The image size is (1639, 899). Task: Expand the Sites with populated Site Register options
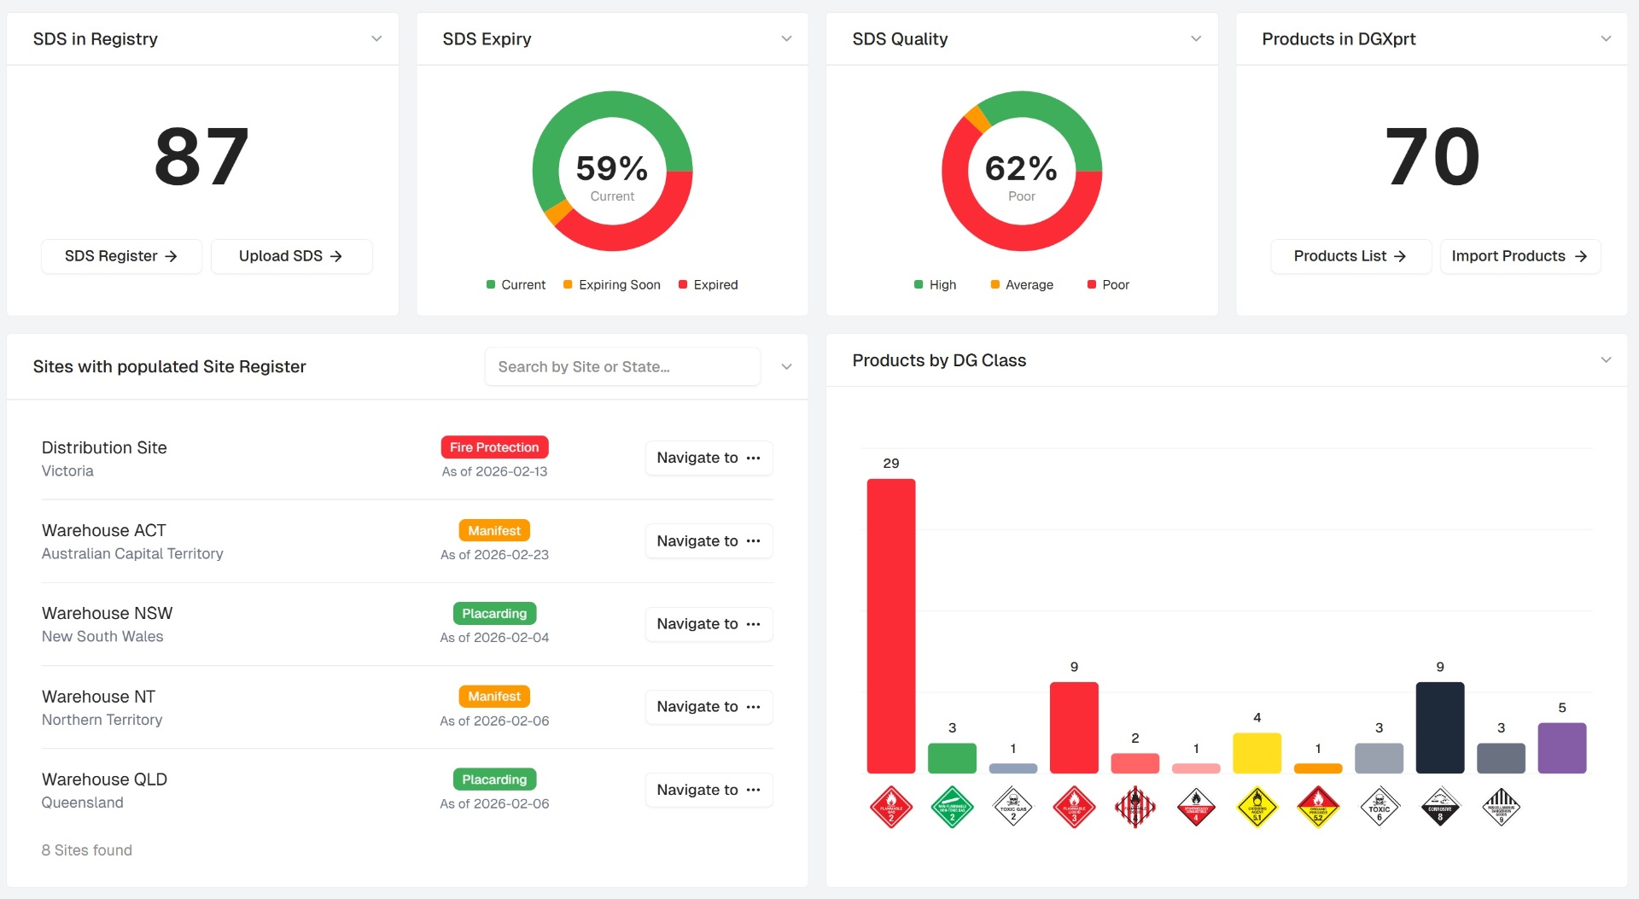tap(787, 366)
